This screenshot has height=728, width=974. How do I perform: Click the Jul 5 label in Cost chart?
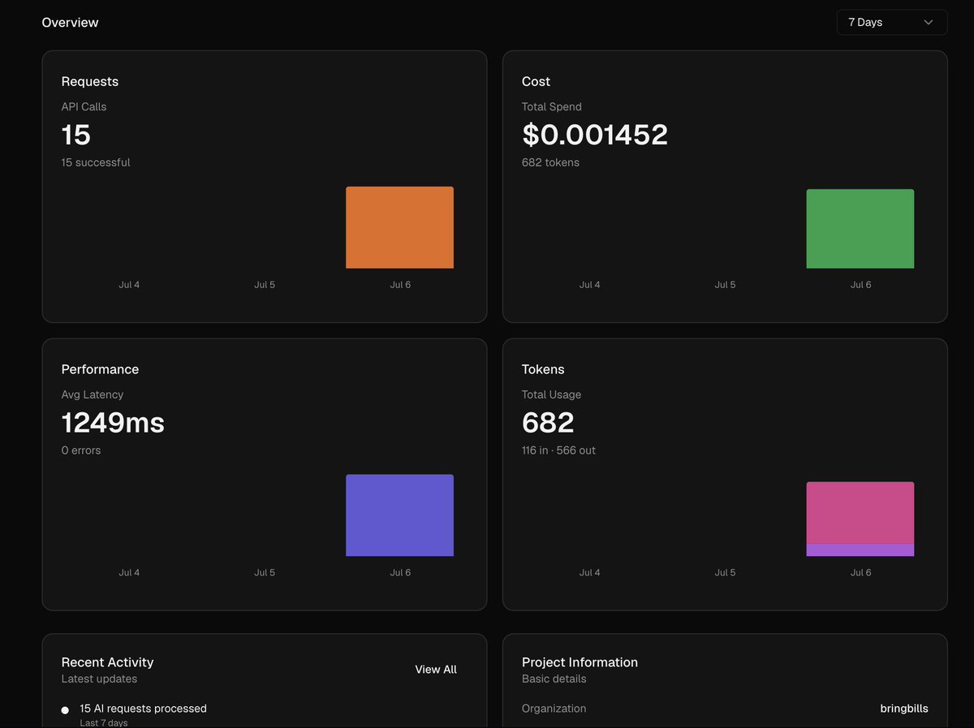coord(725,285)
